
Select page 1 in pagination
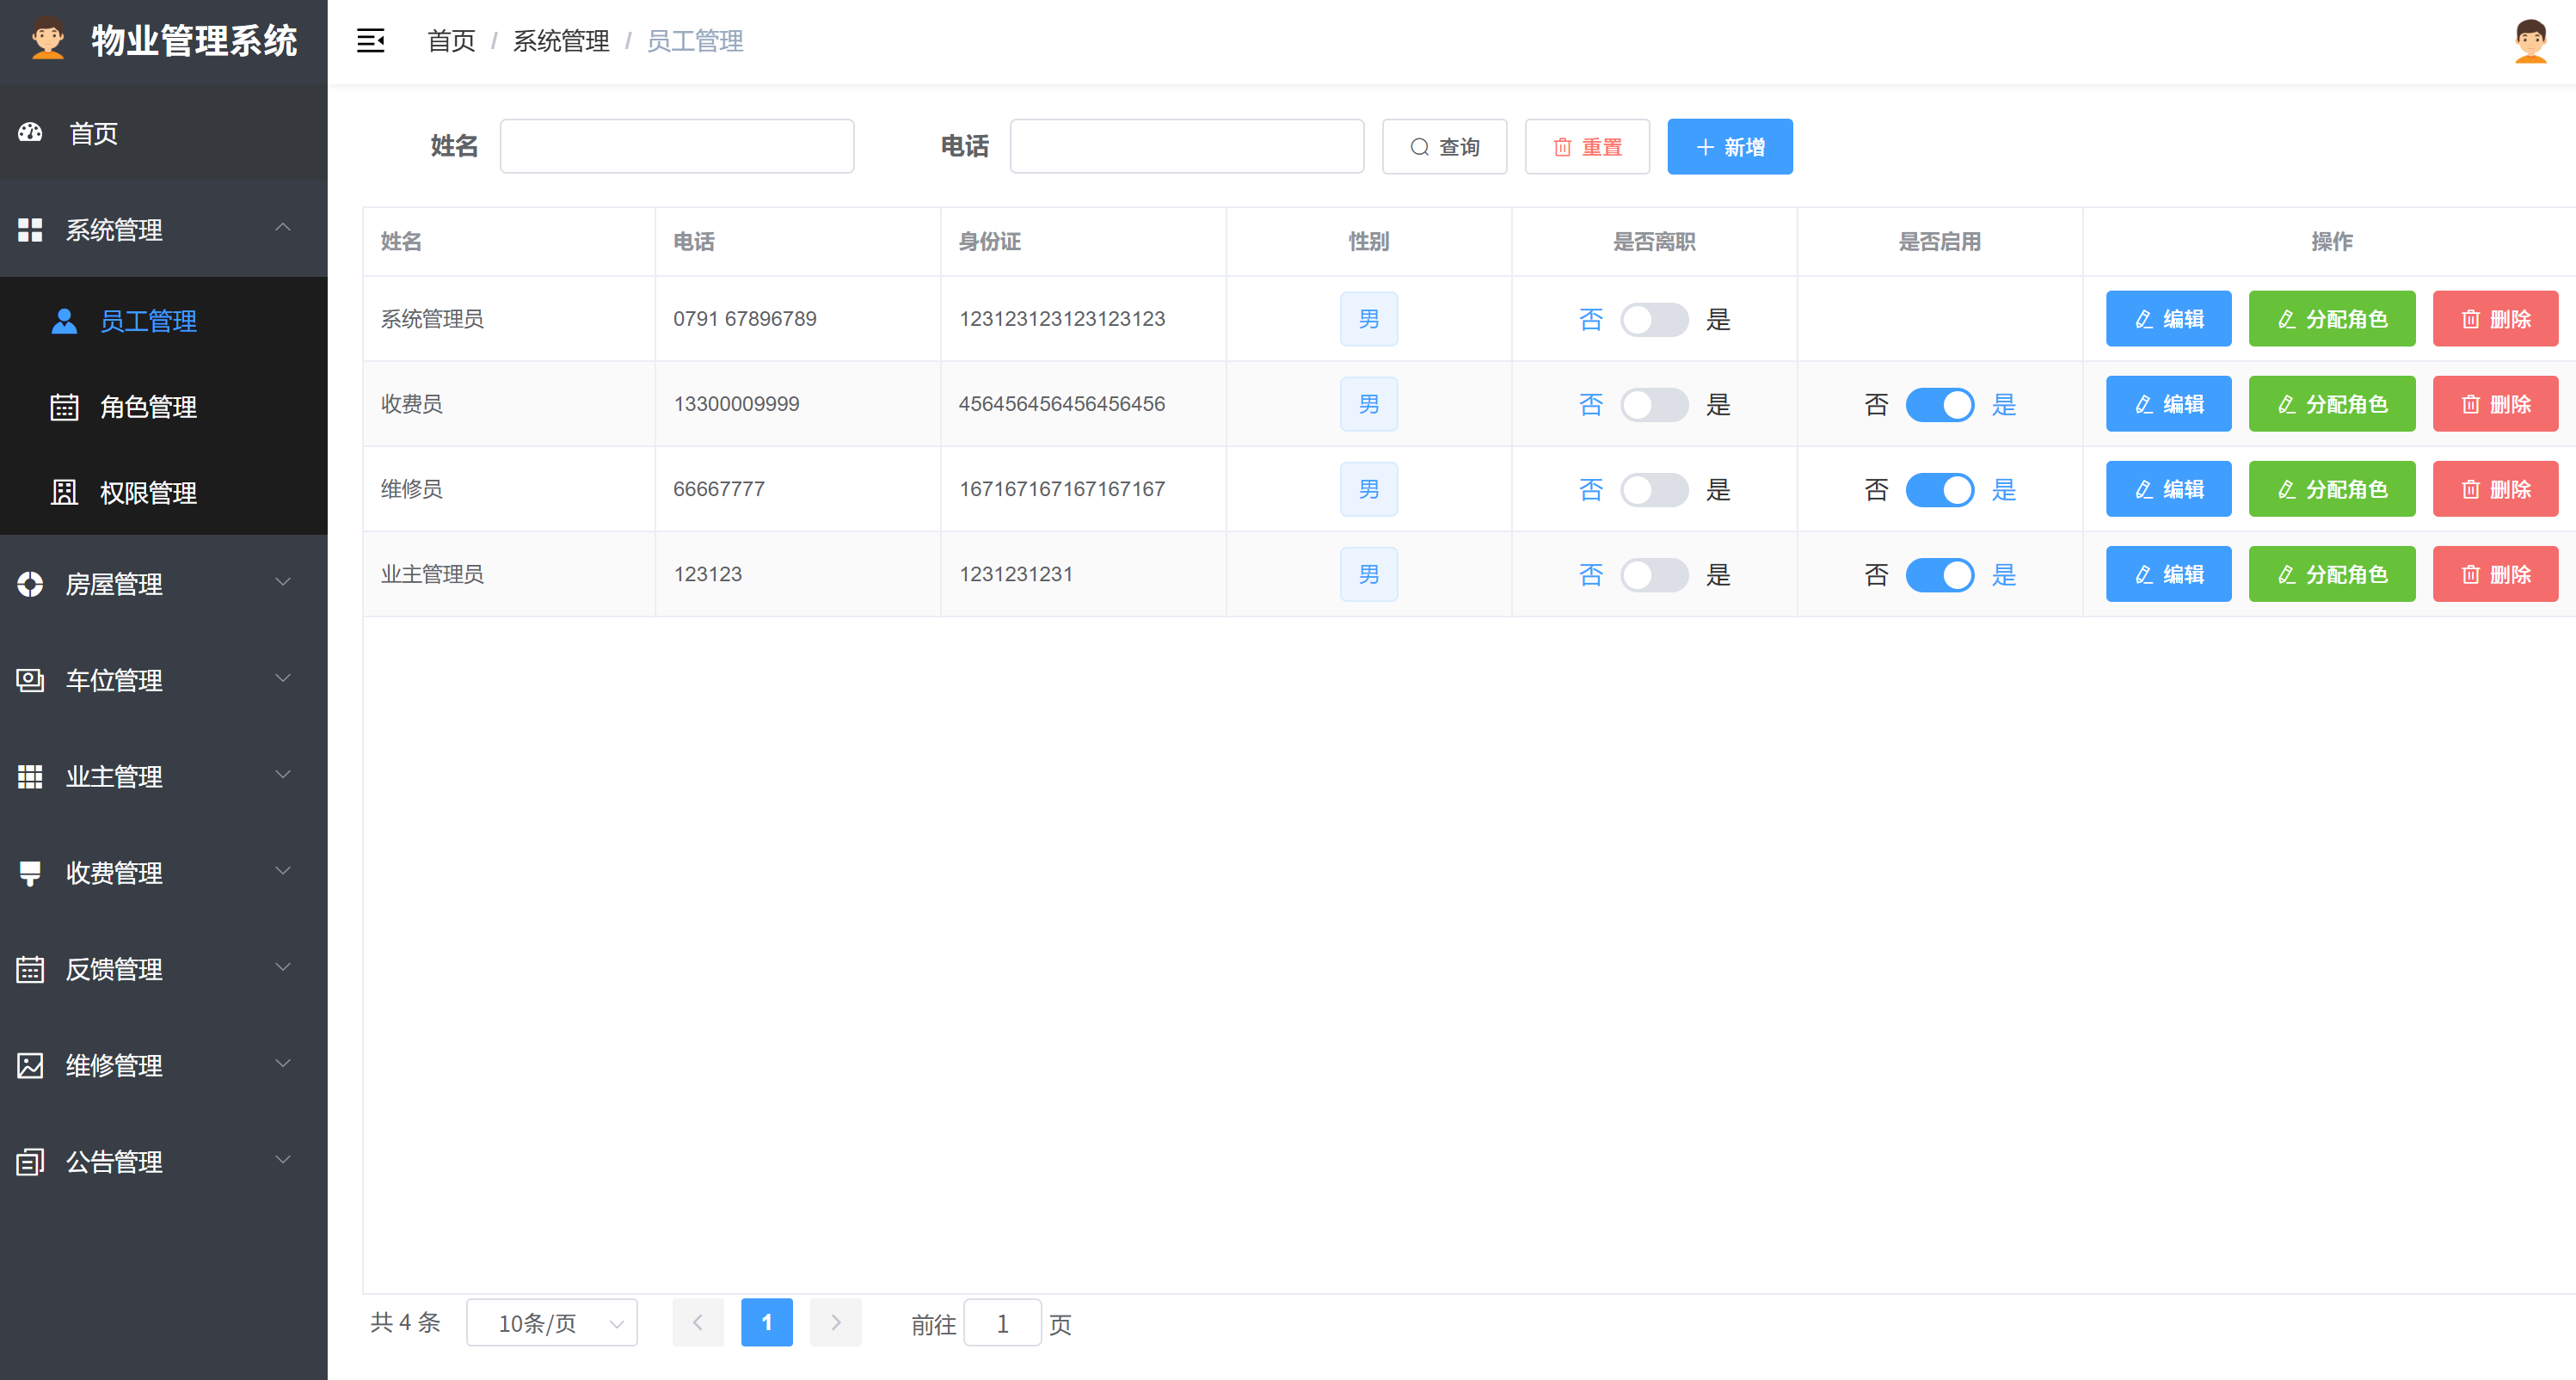tap(767, 1322)
